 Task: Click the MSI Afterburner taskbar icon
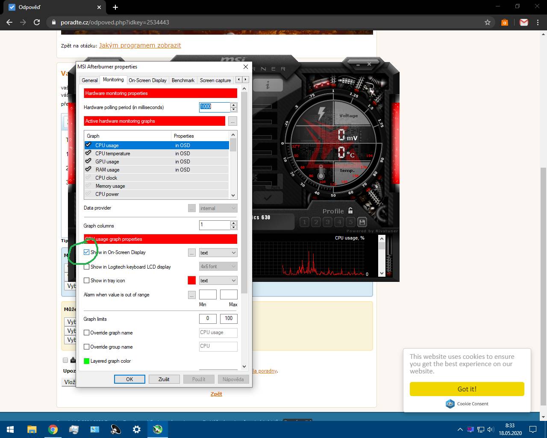(x=157, y=429)
